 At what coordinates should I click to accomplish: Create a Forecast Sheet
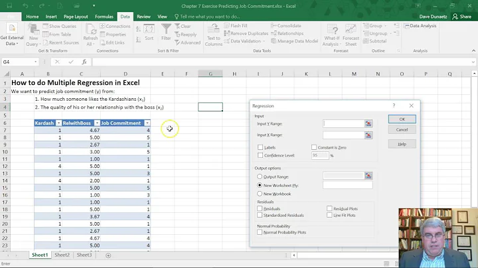tap(351, 35)
